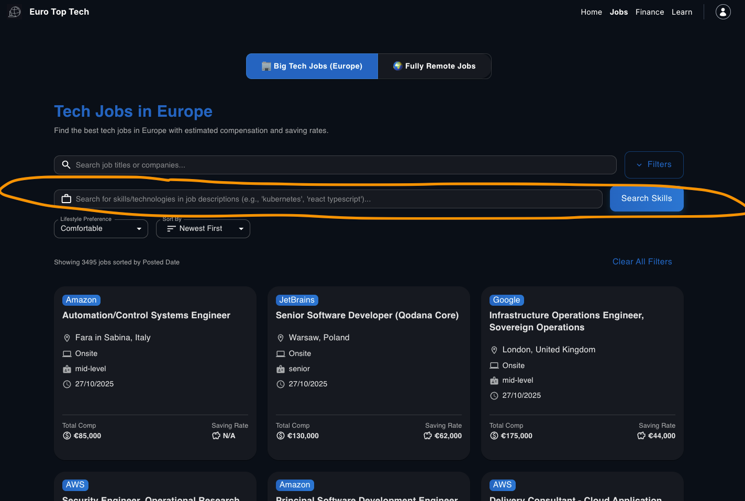The height and width of the screenshot is (501, 745).
Task: Click the dollar icon beside €130,000
Action: coord(281,436)
